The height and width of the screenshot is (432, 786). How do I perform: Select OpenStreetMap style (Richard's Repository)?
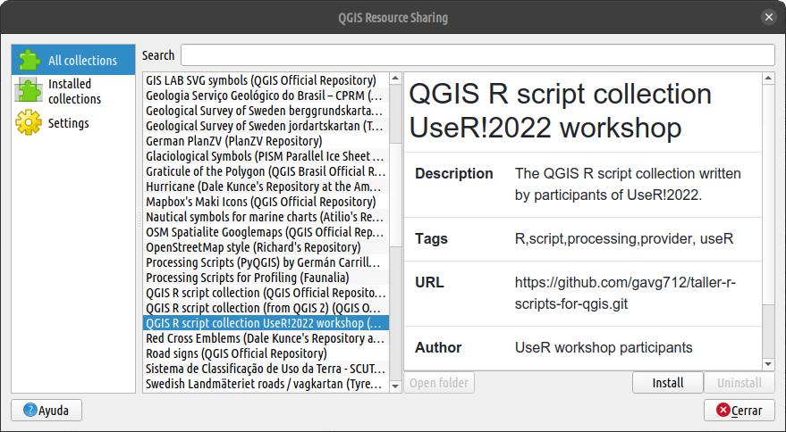tap(253, 247)
